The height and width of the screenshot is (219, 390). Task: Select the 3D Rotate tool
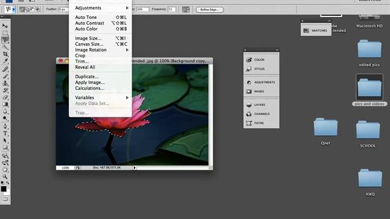(x=5, y=156)
